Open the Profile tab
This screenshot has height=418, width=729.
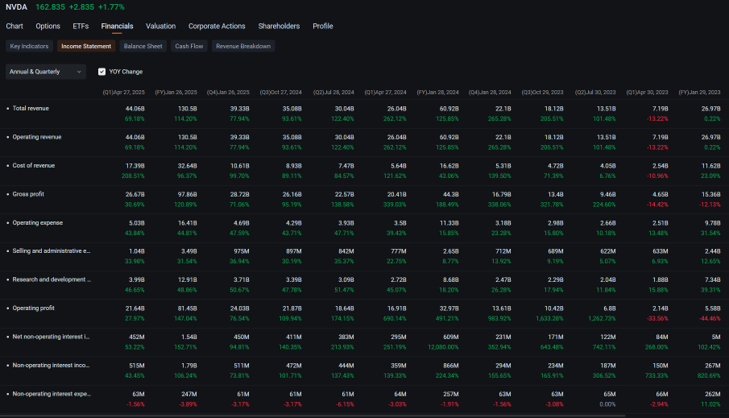(x=323, y=26)
